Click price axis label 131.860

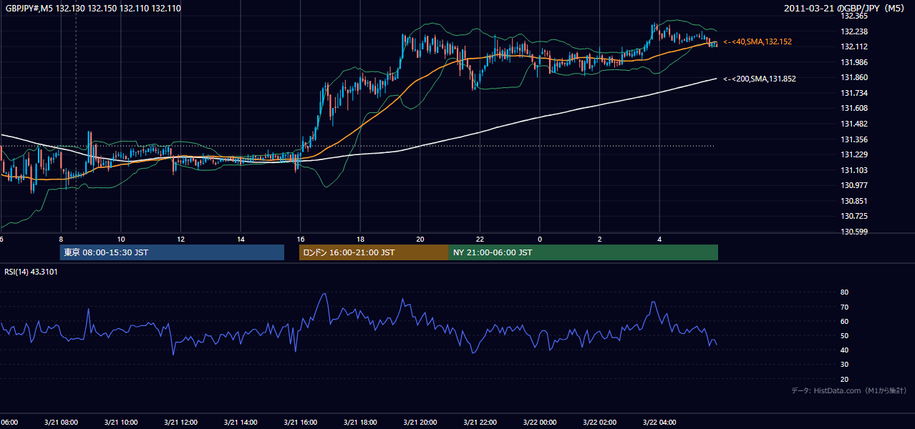(x=853, y=77)
